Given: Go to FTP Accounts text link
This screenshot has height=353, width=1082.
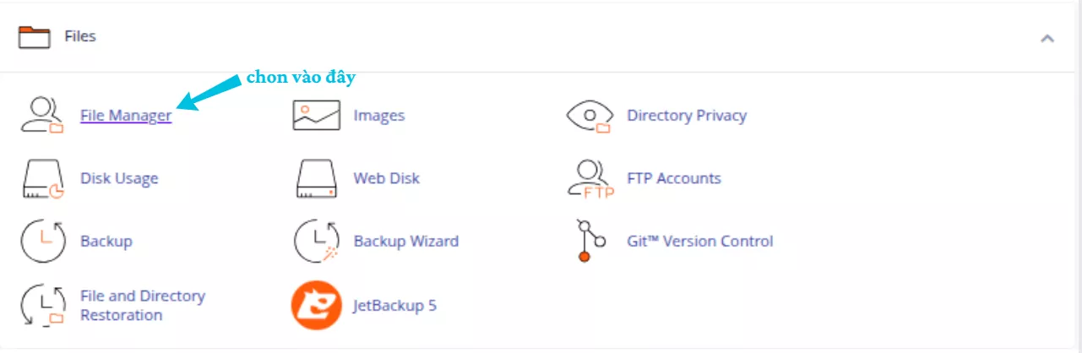Looking at the screenshot, I should pyautogui.click(x=673, y=179).
